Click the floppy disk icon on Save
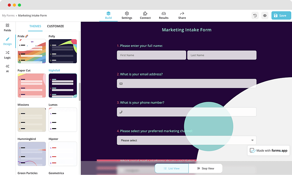 (x=276, y=16)
